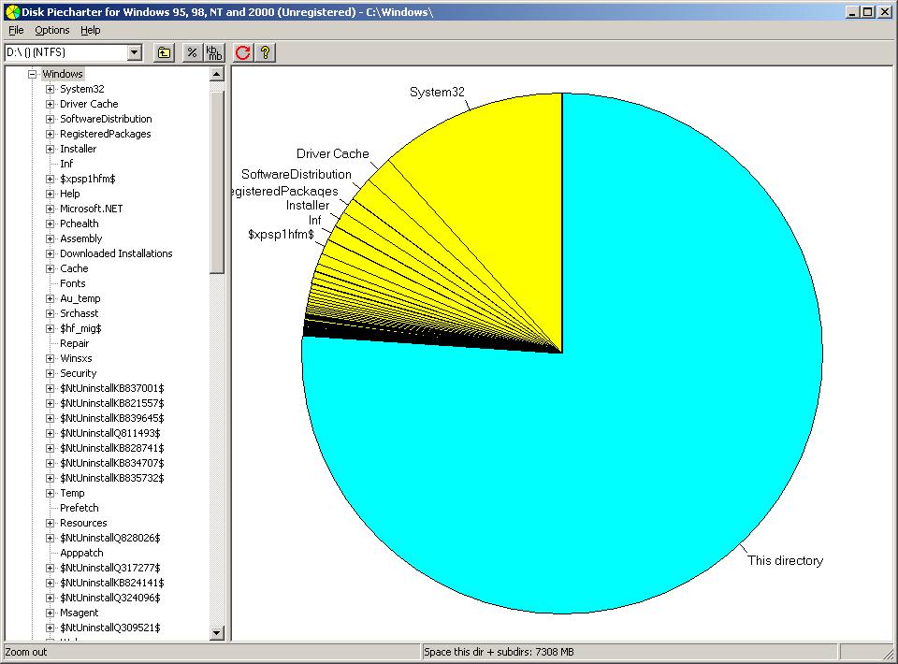The width and height of the screenshot is (898, 664).
Task: Toggle the kb/mb size display button
Action: (214, 52)
